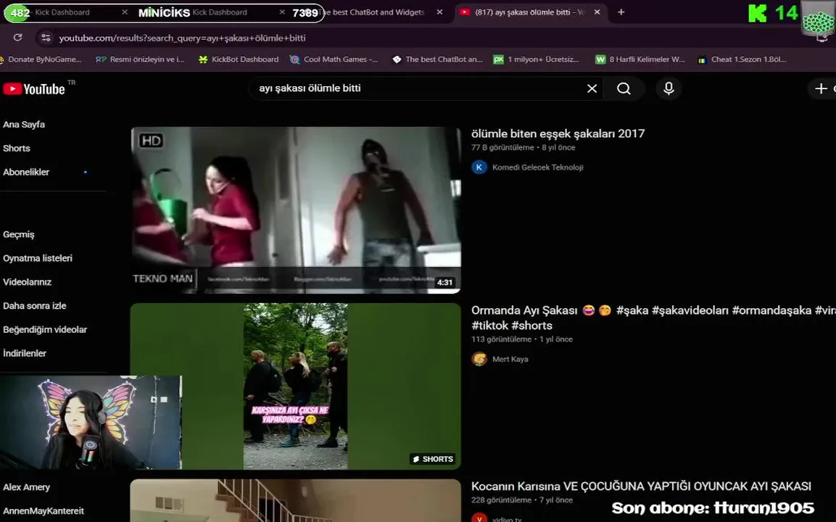Open Shorts in sidebar
Image resolution: width=836 pixels, height=522 pixels.
[17, 148]
